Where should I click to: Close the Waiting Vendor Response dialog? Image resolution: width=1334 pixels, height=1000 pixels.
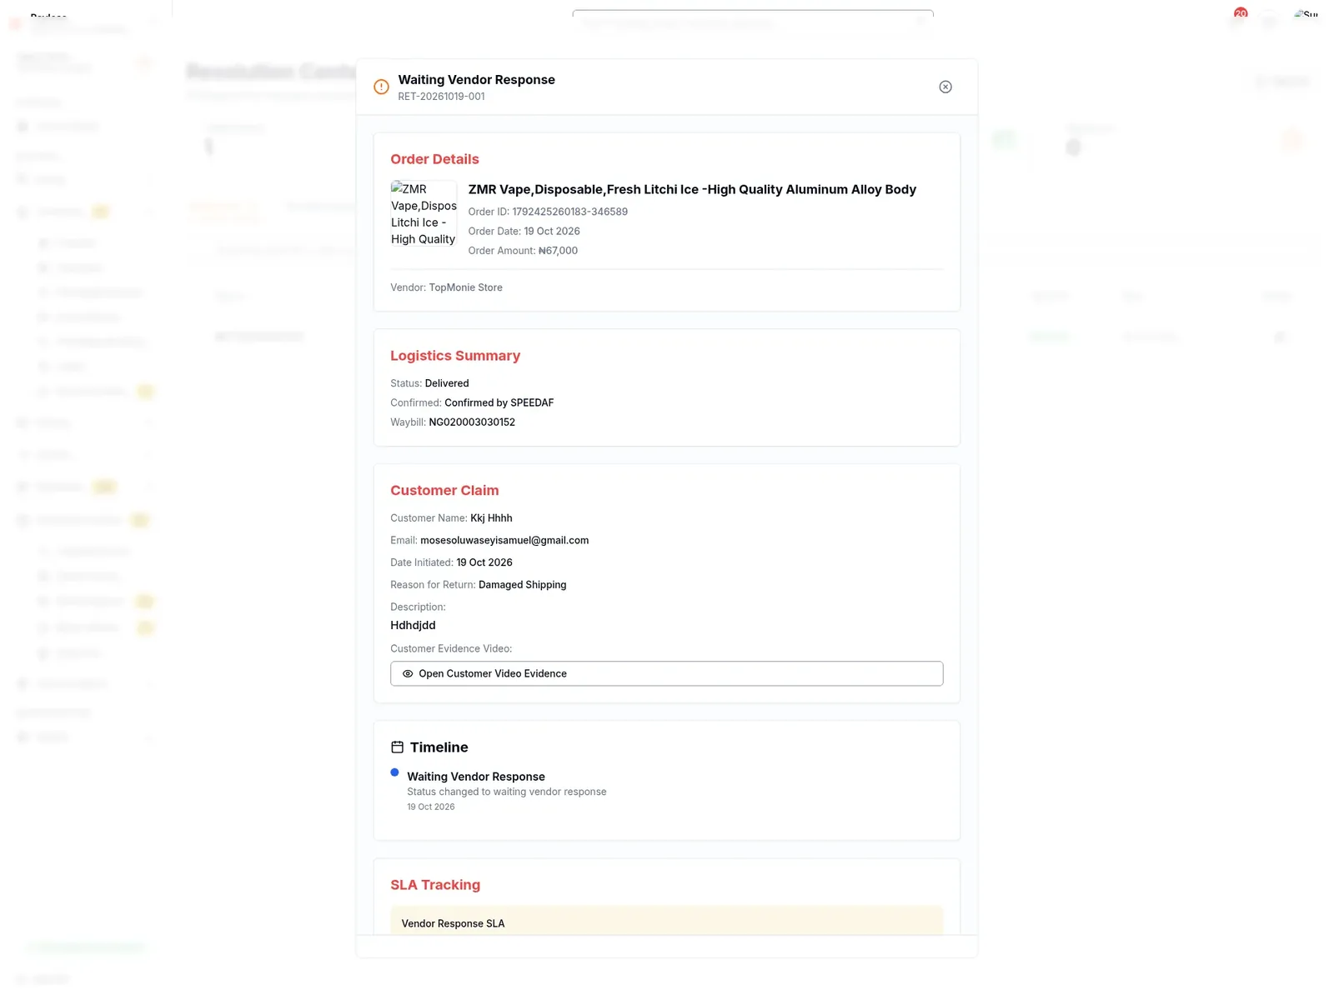945,87
